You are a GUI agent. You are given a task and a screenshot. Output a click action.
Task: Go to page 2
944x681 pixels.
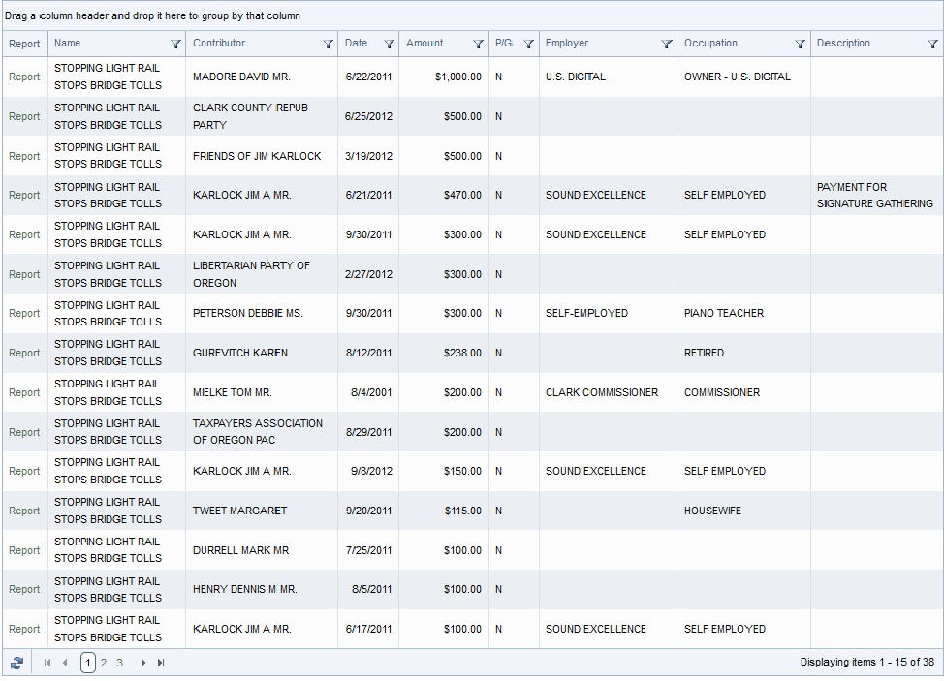[104, 663]
